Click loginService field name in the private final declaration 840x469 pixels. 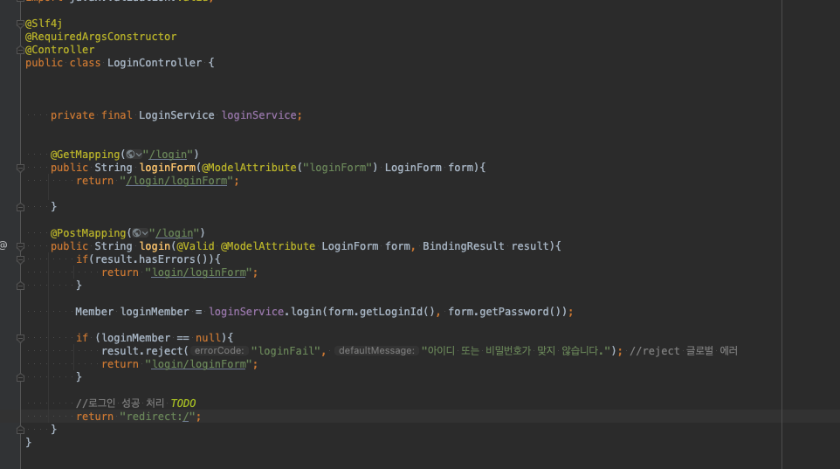pyautogui.click(x=258, y=115)
